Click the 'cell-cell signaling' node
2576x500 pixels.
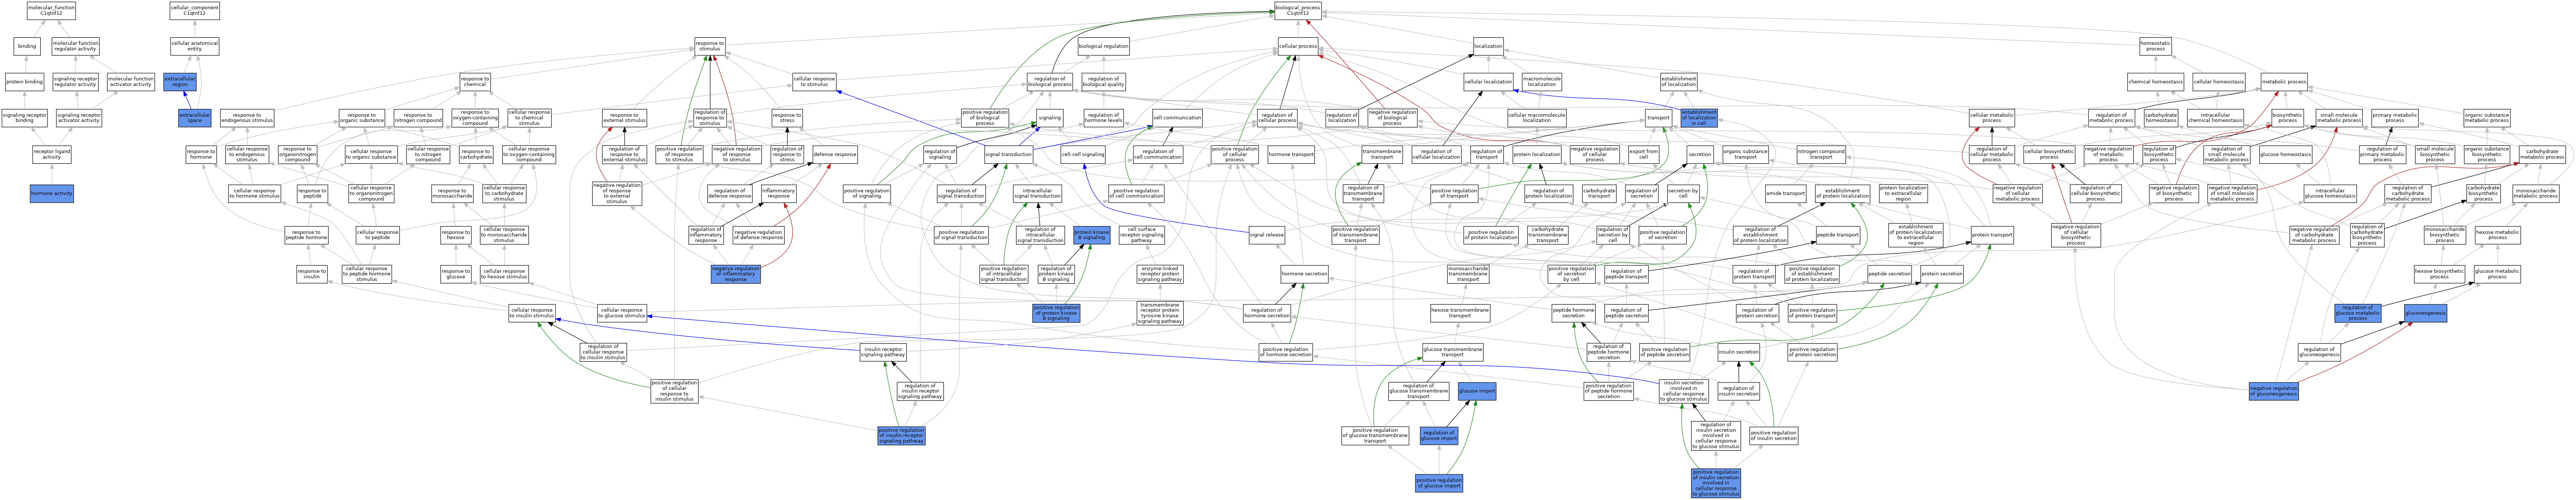pyautogui.click(x=1083, y=155)
